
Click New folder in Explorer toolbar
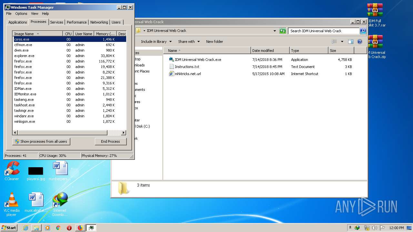coord(215,42)
